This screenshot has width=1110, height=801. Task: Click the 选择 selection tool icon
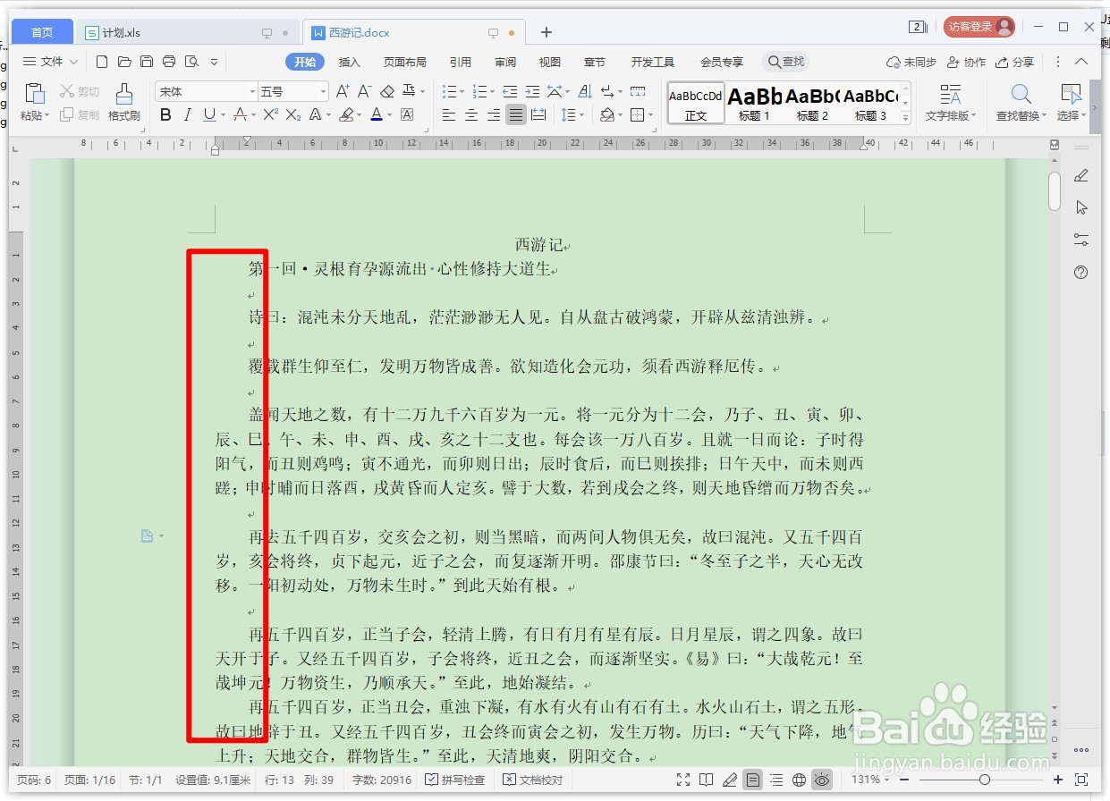(1071, 94)
